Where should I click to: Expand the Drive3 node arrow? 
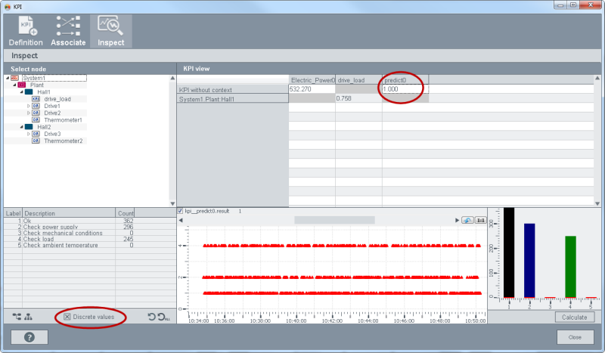tap(29, 134)
